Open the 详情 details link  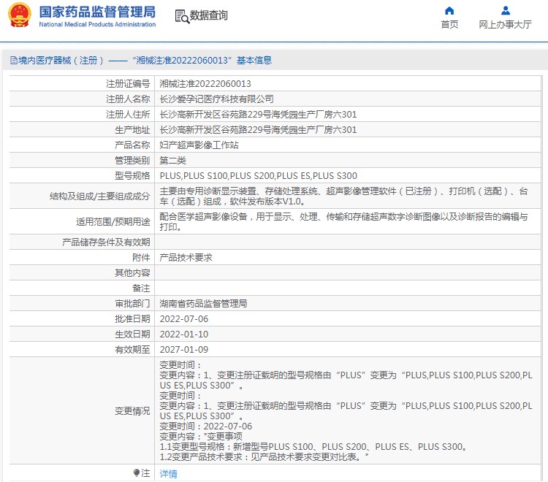tap(169, 474)
